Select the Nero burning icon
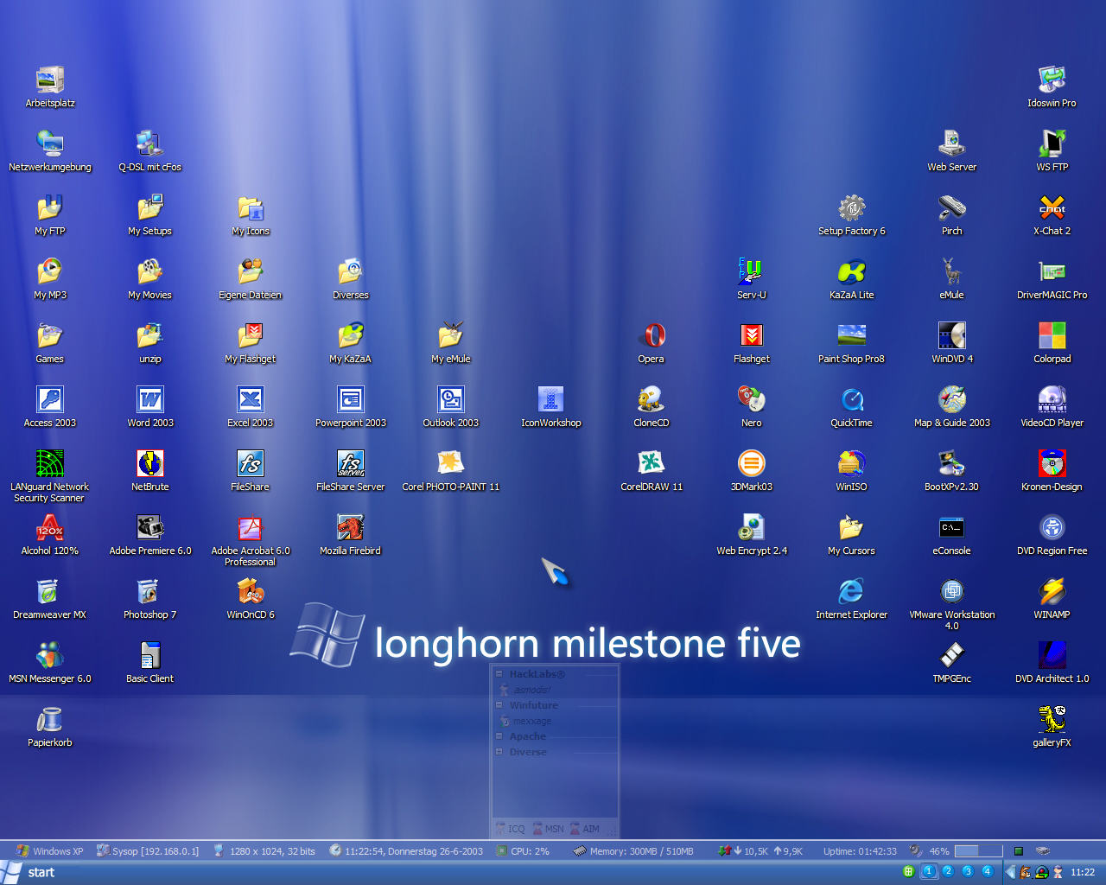 click(x=751, y=400)
